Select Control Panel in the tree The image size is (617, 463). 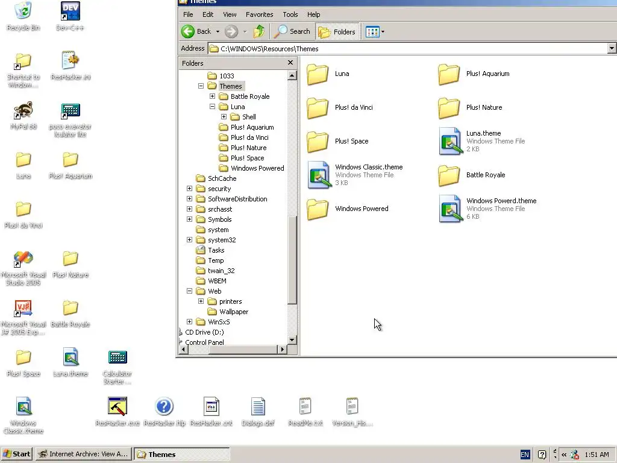coord(204,342)
